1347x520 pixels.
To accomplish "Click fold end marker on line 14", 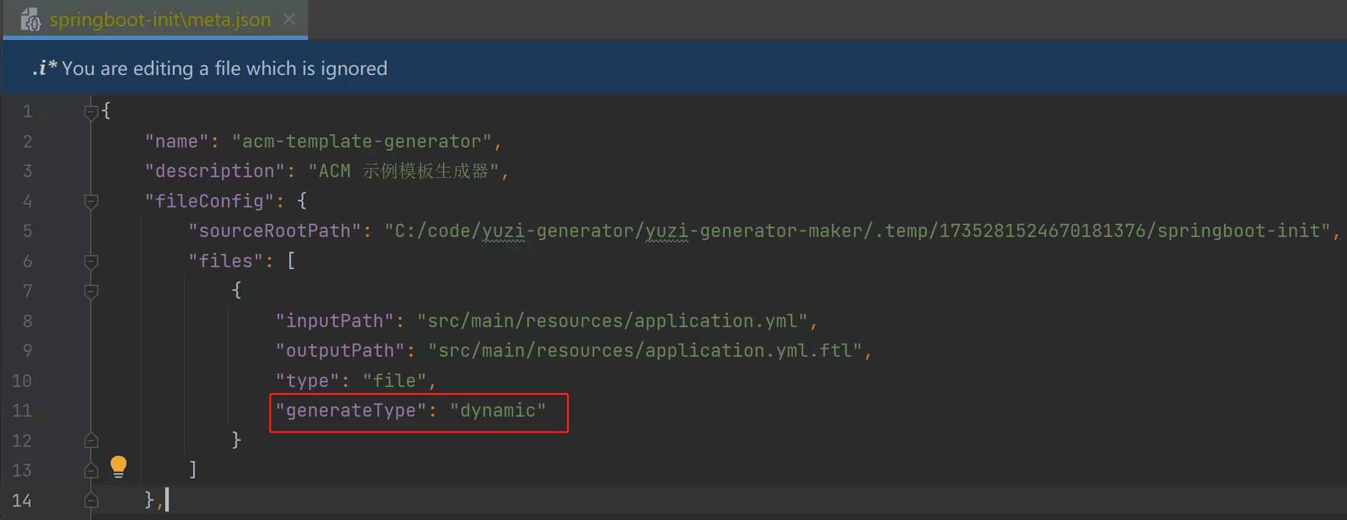I will tap(91, 500).
